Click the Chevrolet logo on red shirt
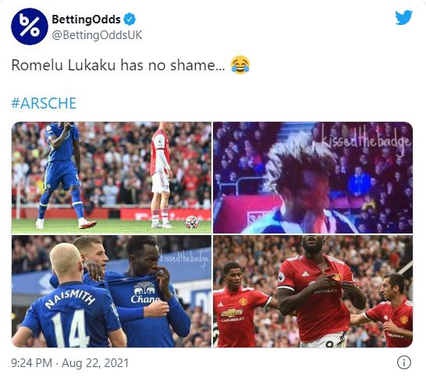 point(232,316)
